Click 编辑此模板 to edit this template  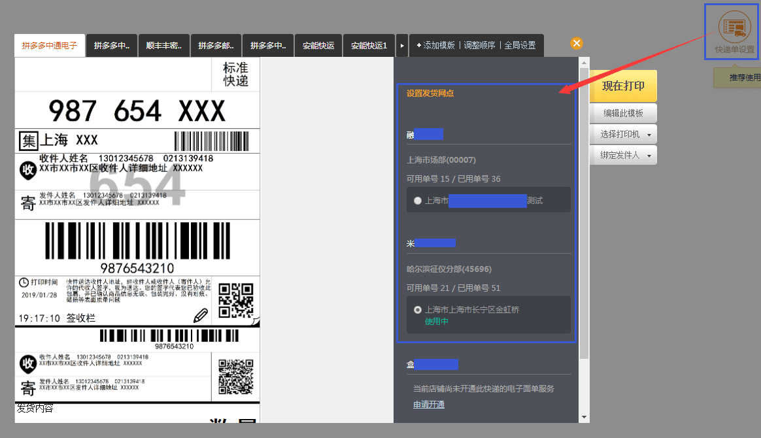click(x=623, y=113)
